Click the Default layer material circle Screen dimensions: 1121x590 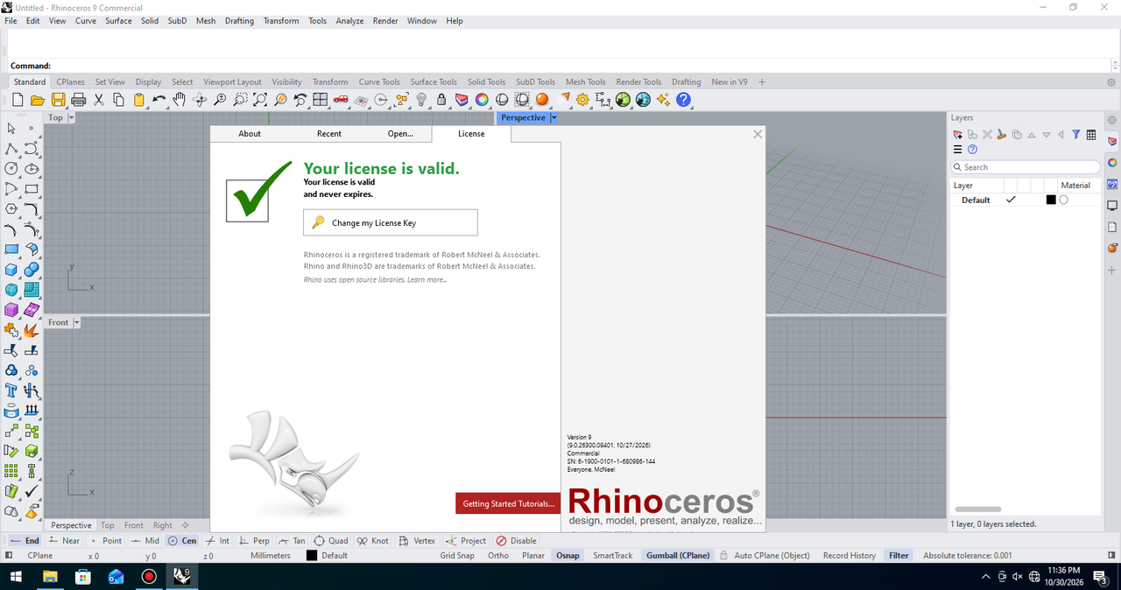1063,200
